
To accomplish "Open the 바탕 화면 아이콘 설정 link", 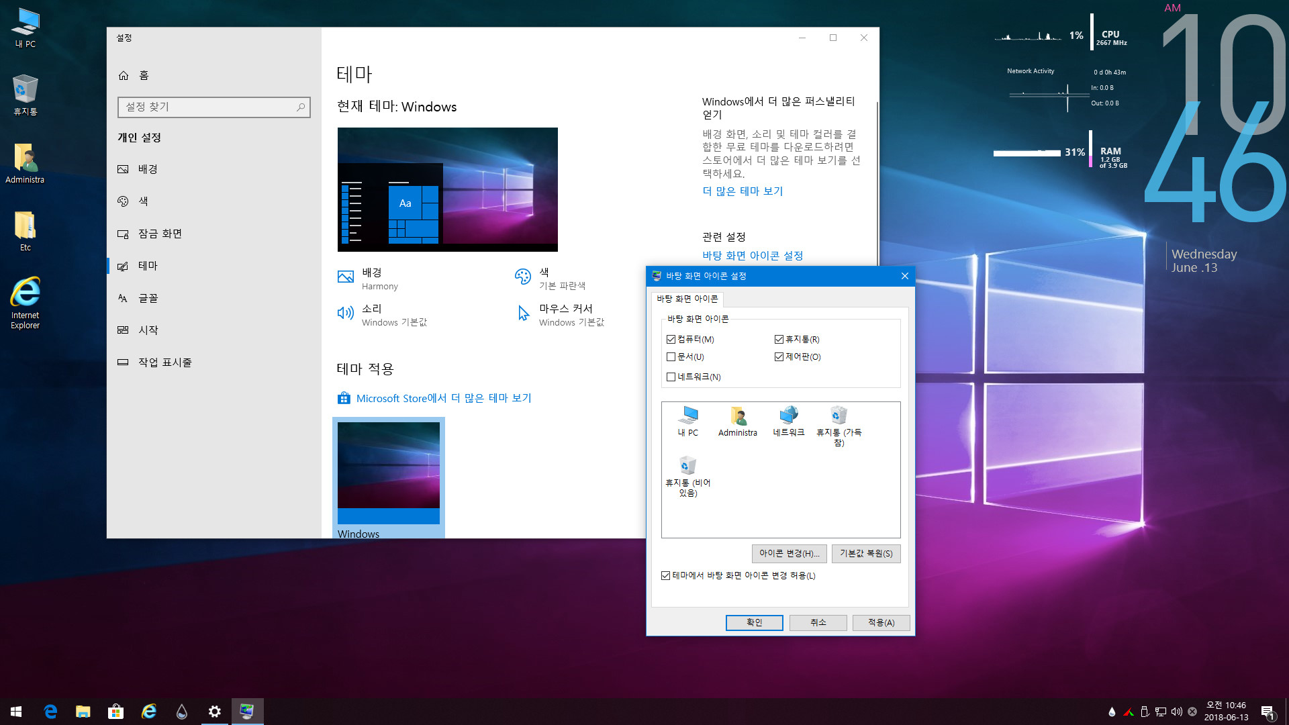I will [753, 256].
